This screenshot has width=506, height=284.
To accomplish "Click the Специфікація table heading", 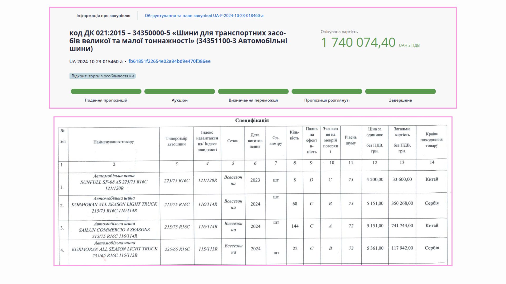I will click(252, 120).
